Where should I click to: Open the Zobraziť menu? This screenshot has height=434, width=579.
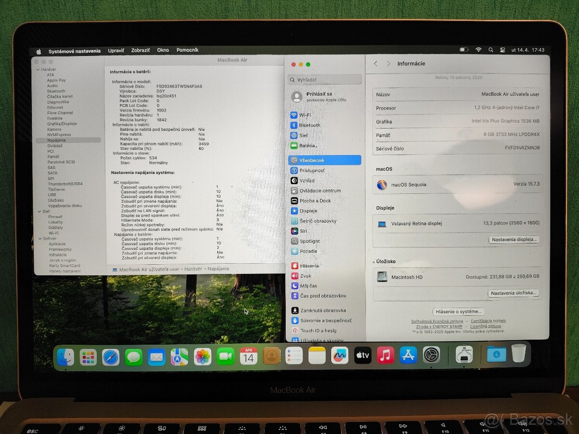[140, 50]
